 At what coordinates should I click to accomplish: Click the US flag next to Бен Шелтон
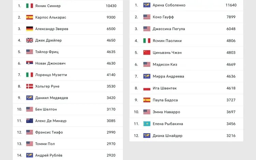click(30, 109)
